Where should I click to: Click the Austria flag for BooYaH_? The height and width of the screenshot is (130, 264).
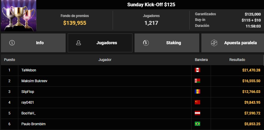[x=197, y=113]
